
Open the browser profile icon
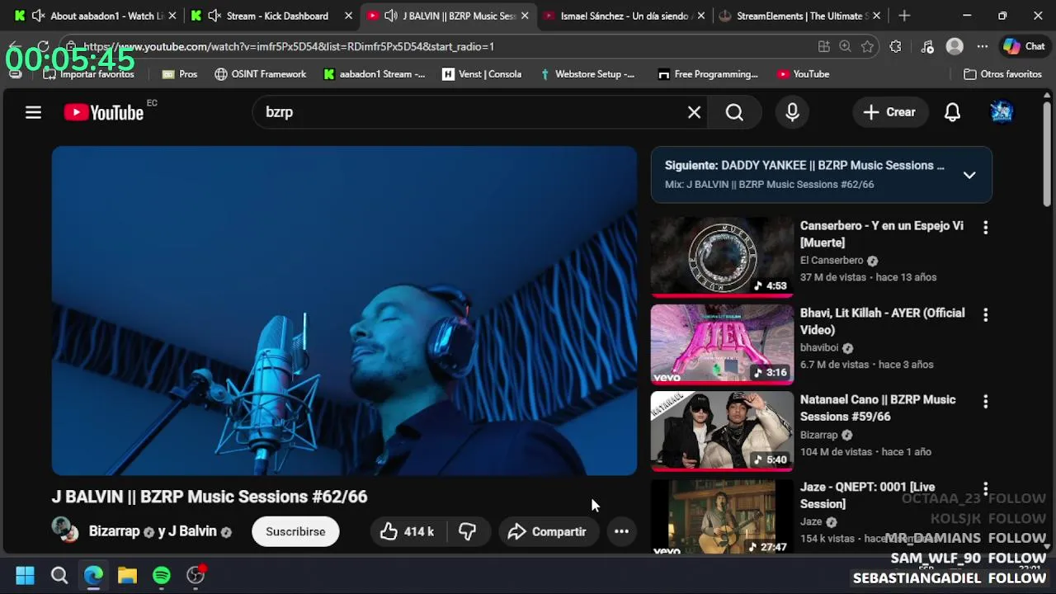coord(955,46)
